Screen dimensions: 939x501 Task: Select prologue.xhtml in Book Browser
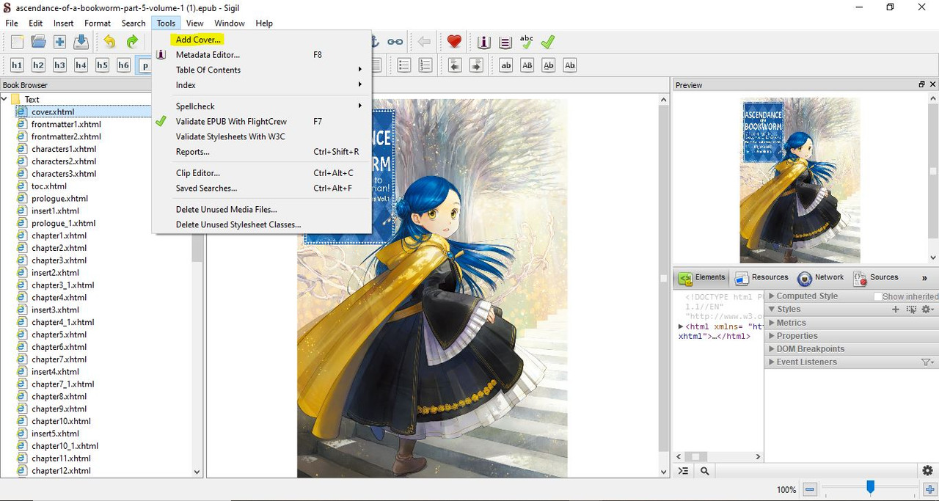(59, 199)
